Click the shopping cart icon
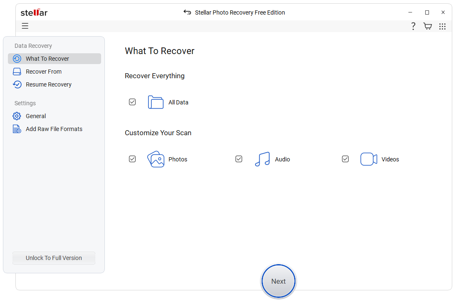The width and height of the screenshot is (461, 307). [x=428, y=26]
